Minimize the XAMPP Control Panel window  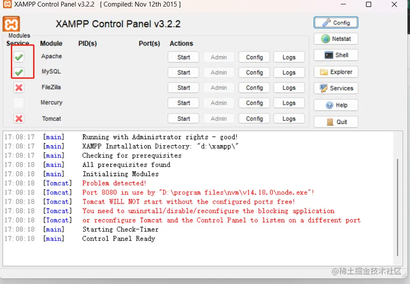pos(343,4)
